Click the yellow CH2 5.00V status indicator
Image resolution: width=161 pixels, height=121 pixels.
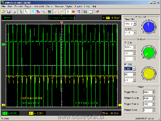37,113
